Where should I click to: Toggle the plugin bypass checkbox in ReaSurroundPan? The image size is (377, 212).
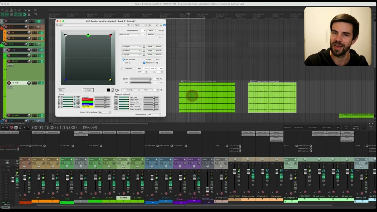coord(164,25)
